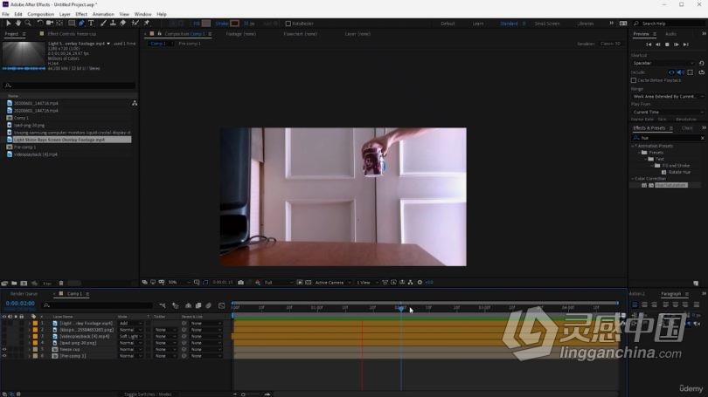Select the Zoom magnifier tool
This screenshot has height=397, width=708.
(28, 23)
